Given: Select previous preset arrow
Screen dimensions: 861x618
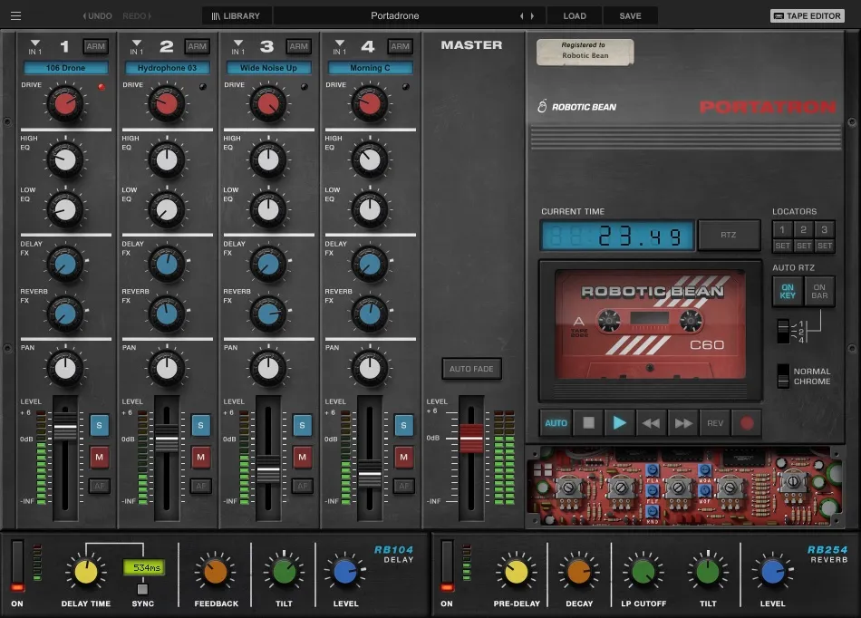Looking at the screenshot, I should pos(522,16).
